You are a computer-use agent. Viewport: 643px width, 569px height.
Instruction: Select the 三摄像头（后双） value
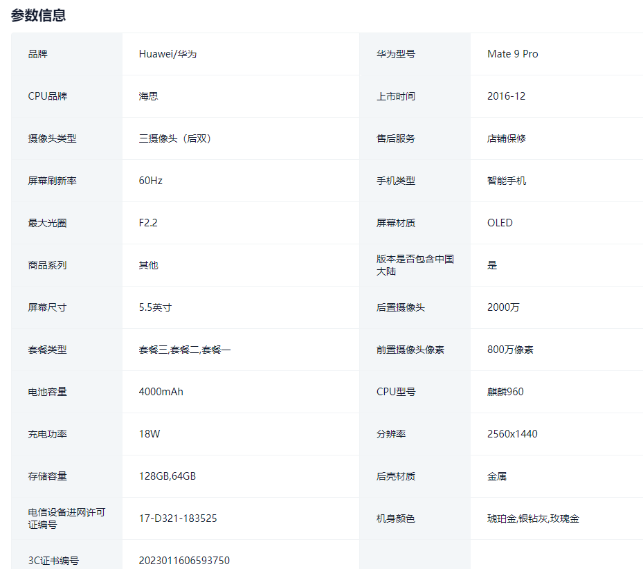(x=175, y=138)
